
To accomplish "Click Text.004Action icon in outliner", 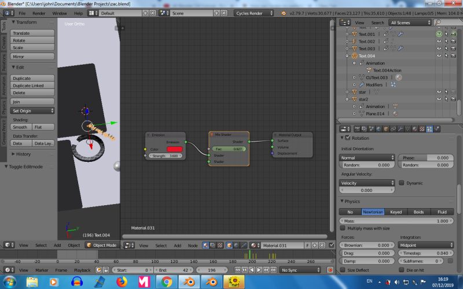I will click(369, 70).
